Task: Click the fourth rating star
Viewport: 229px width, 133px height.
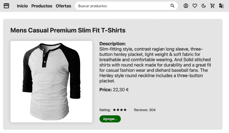Action: click(125, 110)
